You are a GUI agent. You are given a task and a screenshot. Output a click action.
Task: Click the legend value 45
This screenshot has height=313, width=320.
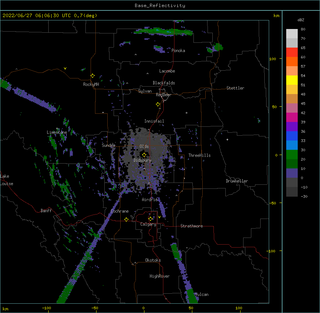pos(303,103)
